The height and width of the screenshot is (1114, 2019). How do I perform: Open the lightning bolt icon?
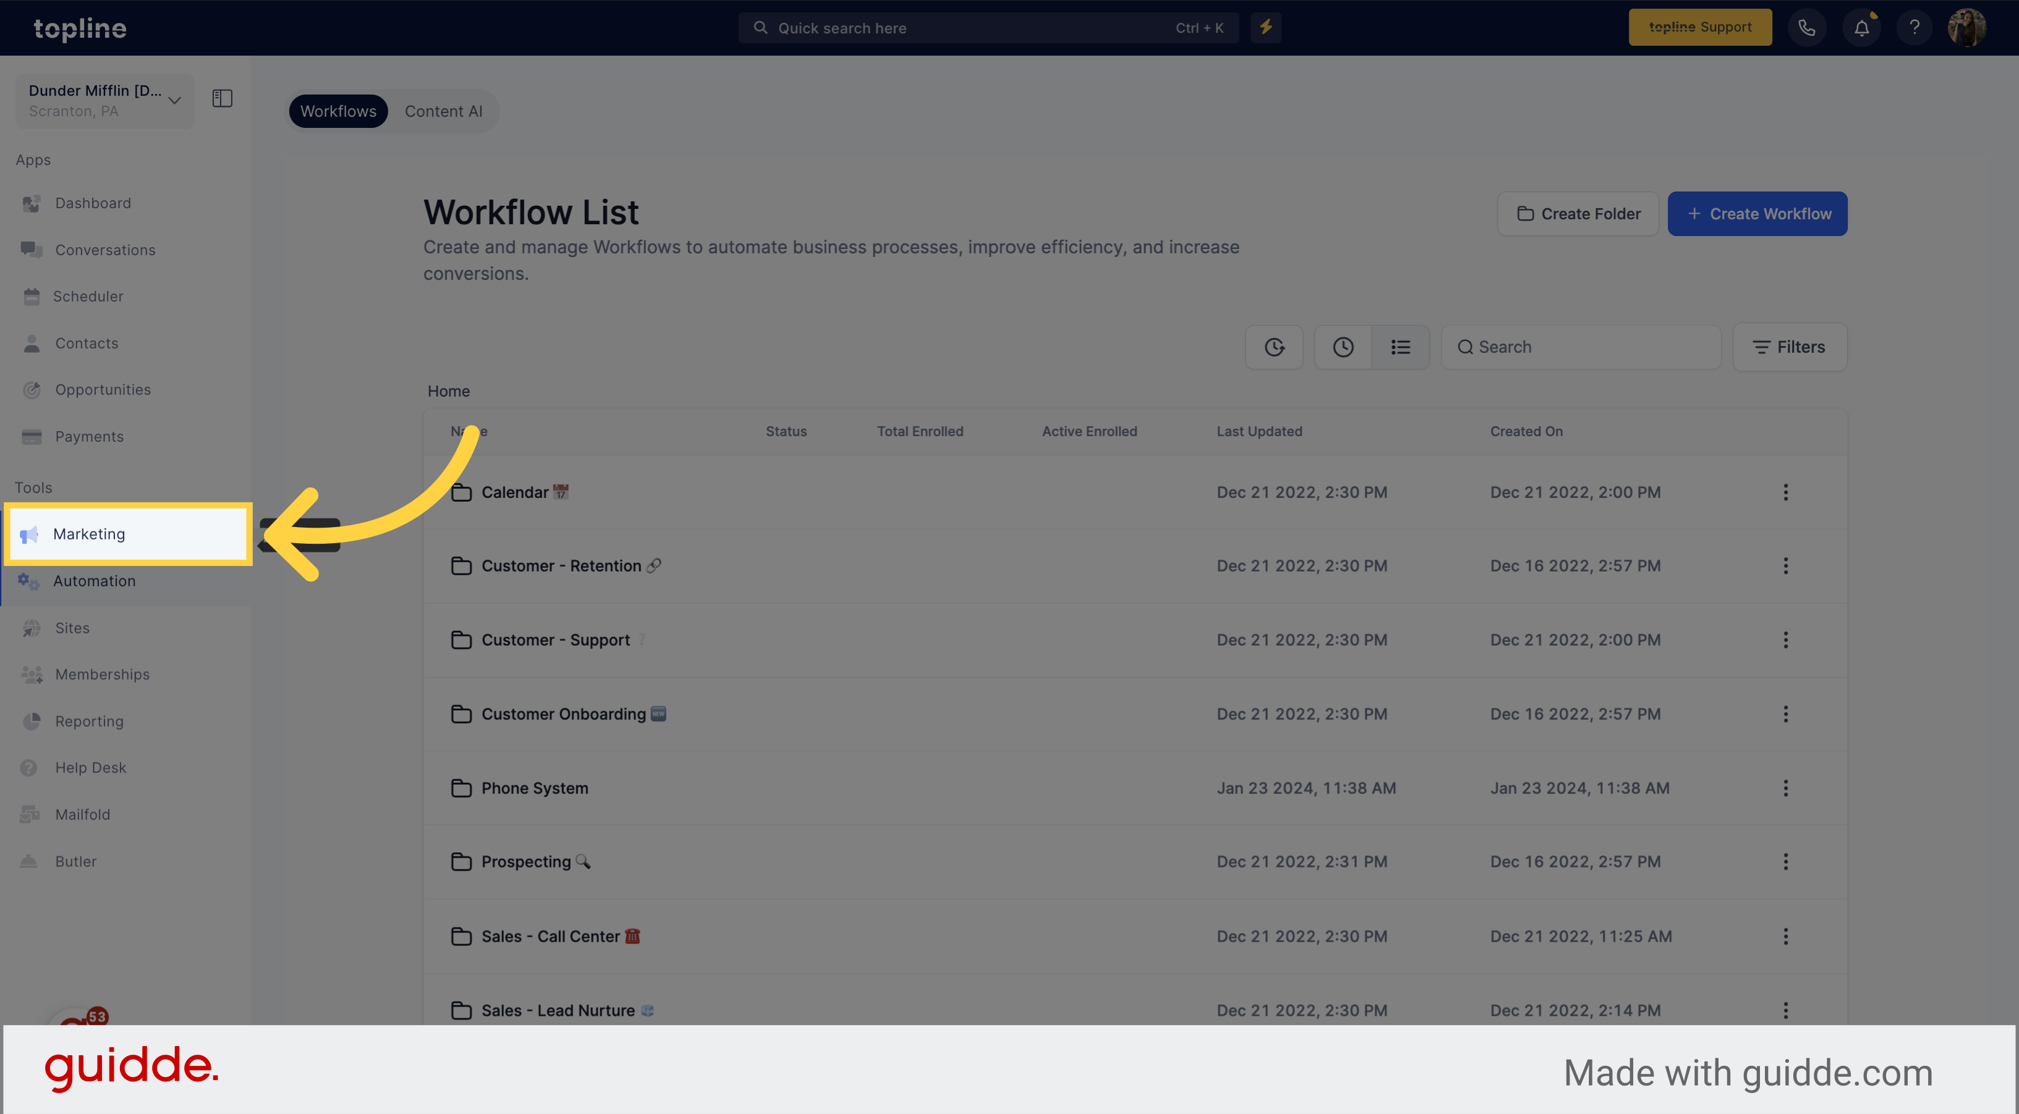click(x=1265, y=27)
